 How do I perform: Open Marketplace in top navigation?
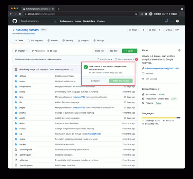89,21
